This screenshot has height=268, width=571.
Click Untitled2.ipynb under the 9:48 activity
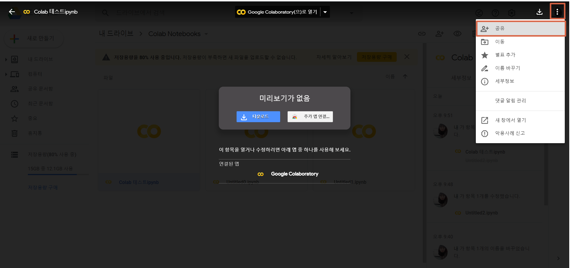pos(481,213)
